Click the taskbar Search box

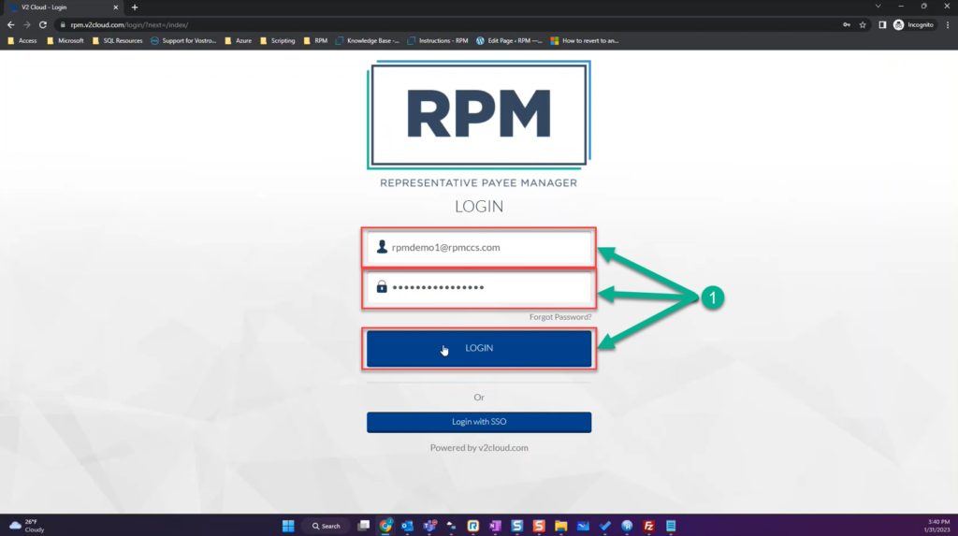327,526
